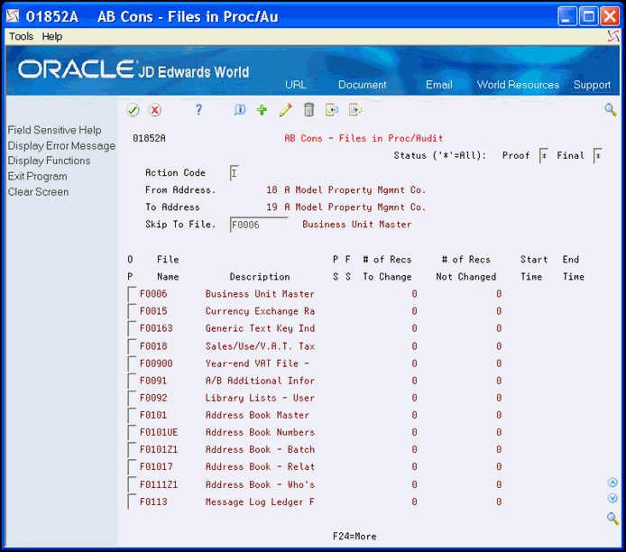Click the 'Address Book - Batch' description
Screen dimensions: 626x552
point(260,449)
